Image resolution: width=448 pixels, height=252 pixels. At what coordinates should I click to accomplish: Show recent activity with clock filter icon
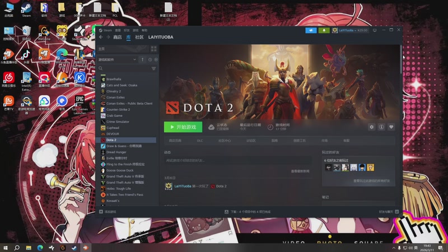click(150, 60)
